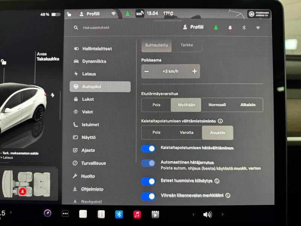301x226 pixels.
Task: Open the Valot lights settings icon
Action: coord(75,112)
